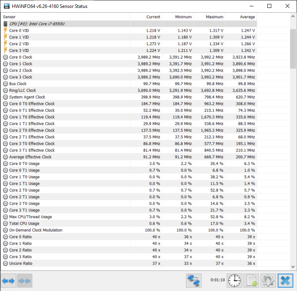Viewport: 297px width, 291px height.
Task: Click the Total CPU Usage round icon
Action: [x=6, y=224]
